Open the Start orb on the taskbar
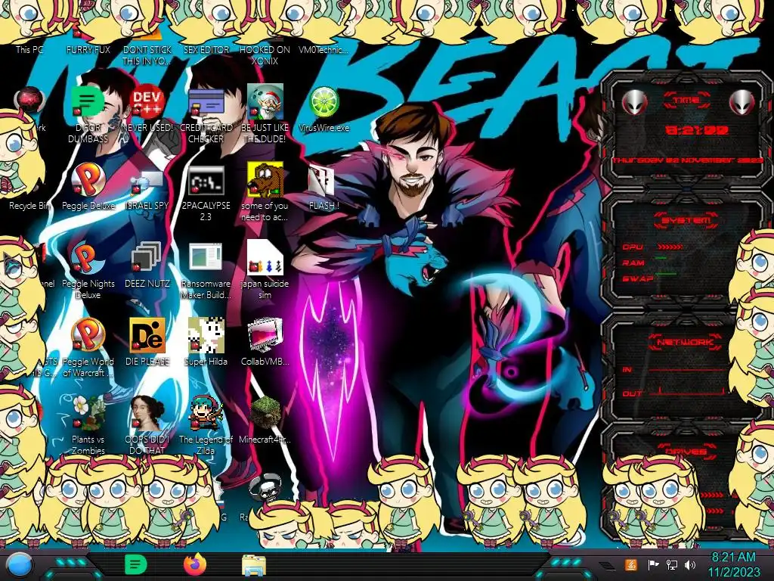 click(20, 565)
